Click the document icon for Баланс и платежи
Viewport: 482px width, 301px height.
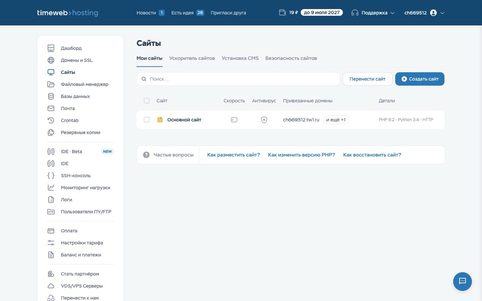pos(51,255)
